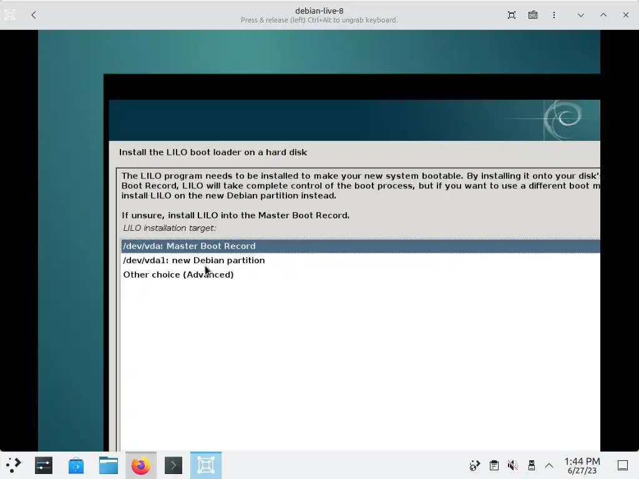Open the Konsole terminal from taskbar
The image size is (639, 479).
tap(173, 465)
